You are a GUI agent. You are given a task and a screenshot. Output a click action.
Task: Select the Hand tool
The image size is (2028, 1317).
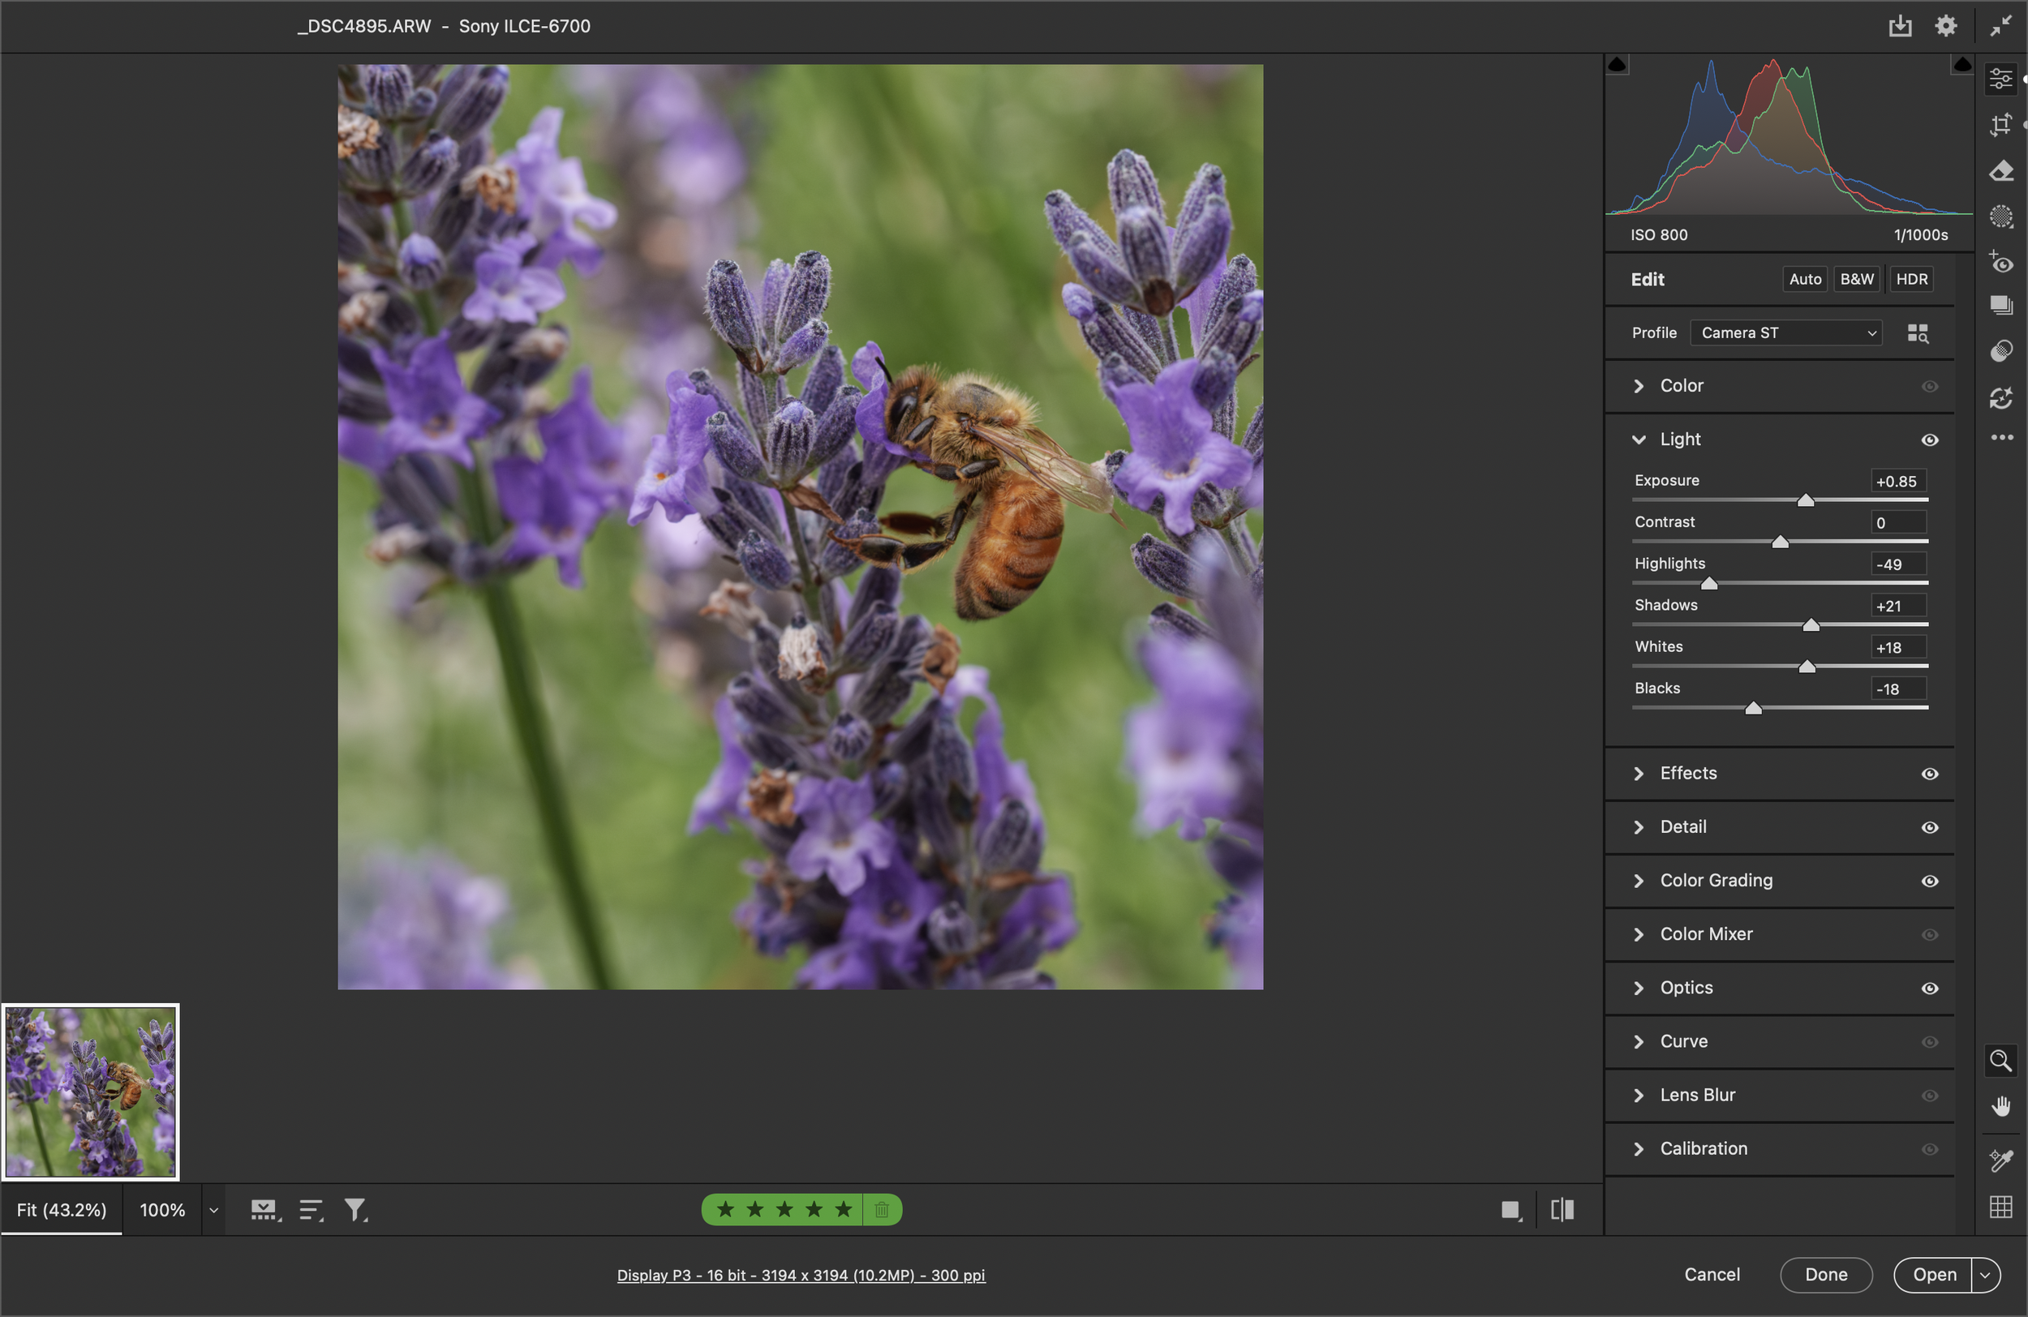click(2001, 1105)
